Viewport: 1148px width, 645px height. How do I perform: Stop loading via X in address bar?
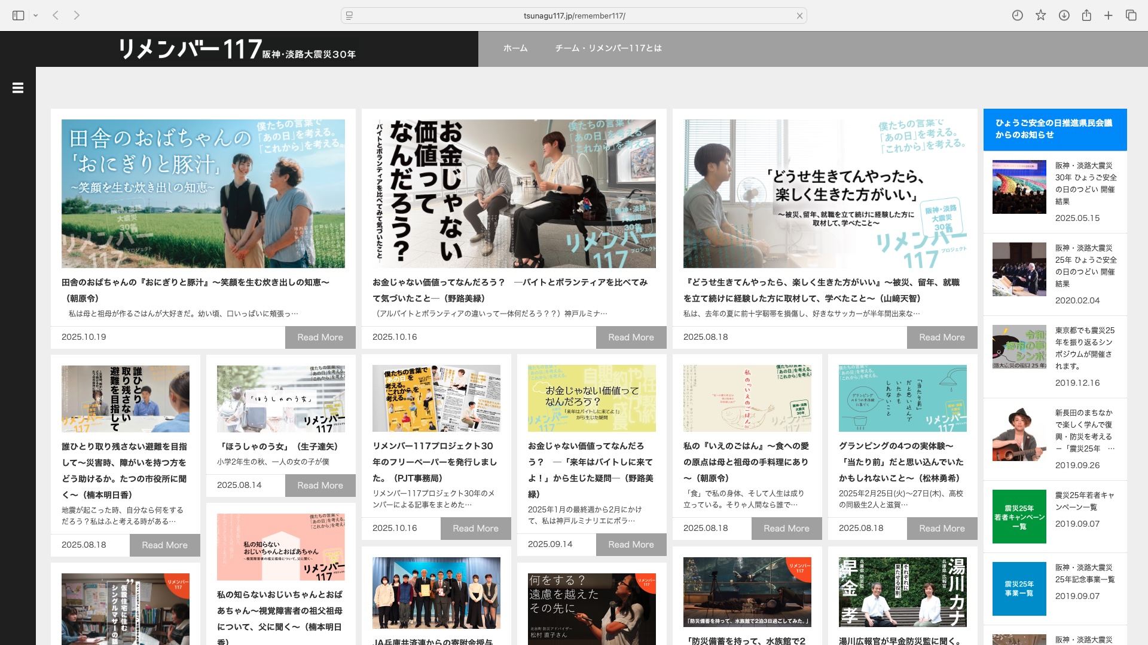pyautogui.click(x=799, y=16)
